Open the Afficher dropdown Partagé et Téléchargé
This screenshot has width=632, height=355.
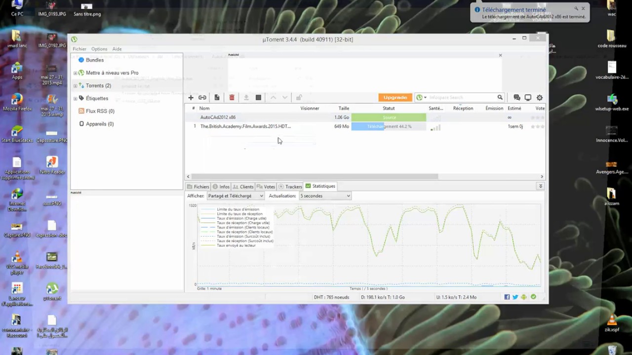pyautogui.click(x=236, y=196)
